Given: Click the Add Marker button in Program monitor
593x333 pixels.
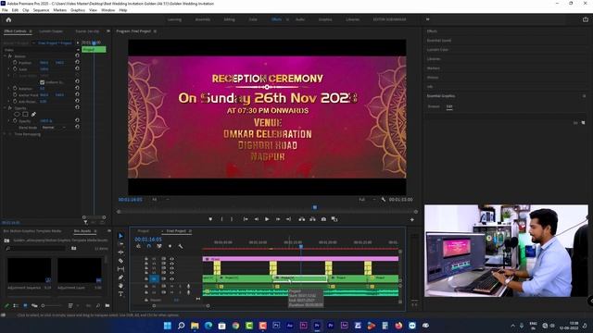Looking at the screenshot, I should coord(210,219).
